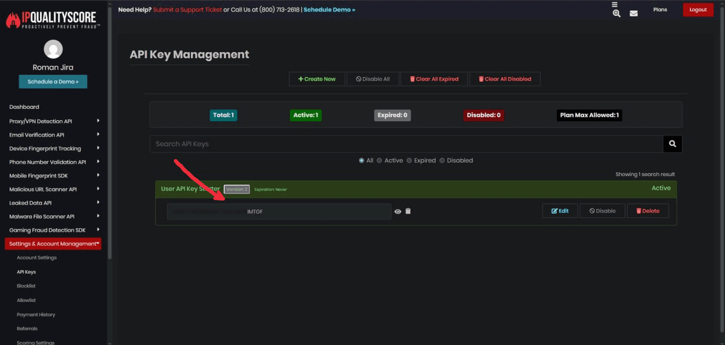Click the Logout button

click(x=698, y=10)
